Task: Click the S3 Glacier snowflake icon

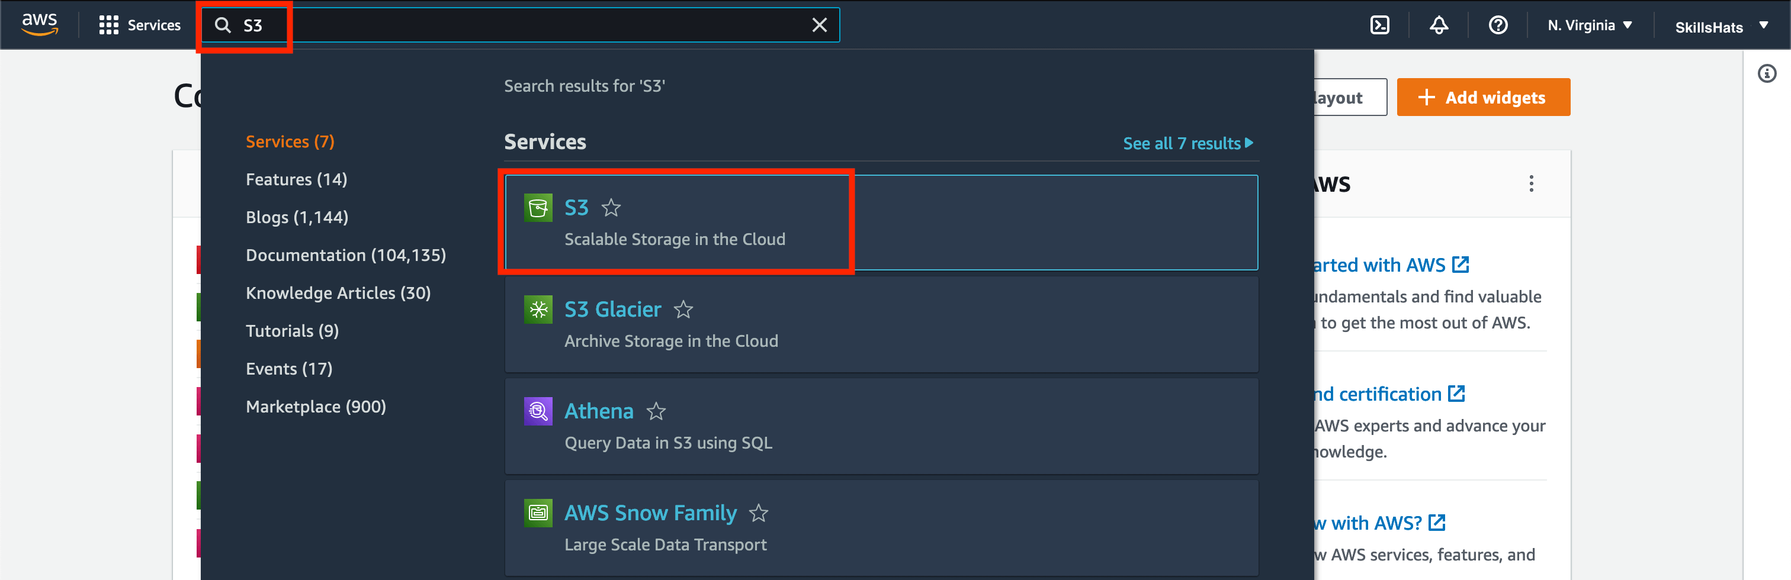Action: (537, 309)
